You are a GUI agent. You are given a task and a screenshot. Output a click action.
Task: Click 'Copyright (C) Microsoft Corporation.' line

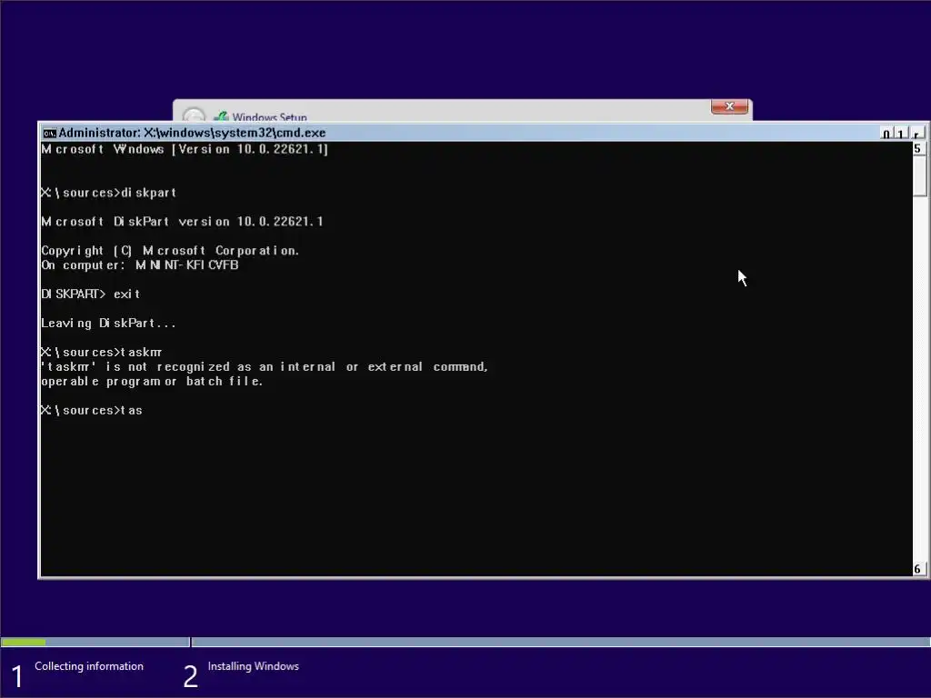[170, 251]
